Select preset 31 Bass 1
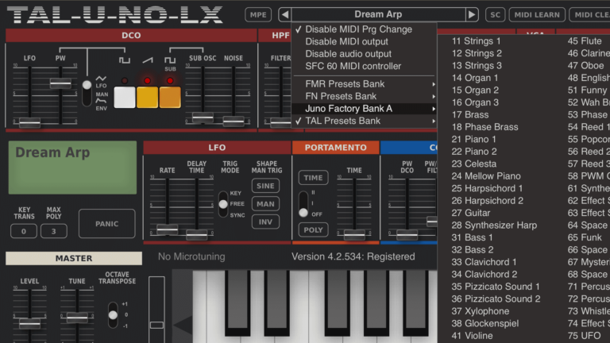 point(472,237)
